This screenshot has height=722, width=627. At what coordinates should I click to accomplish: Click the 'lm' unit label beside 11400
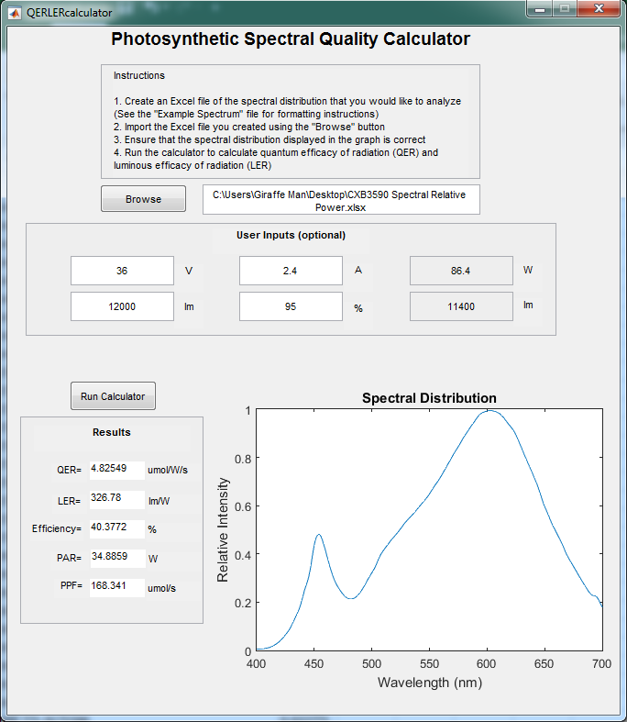click(x=528, y=305)
